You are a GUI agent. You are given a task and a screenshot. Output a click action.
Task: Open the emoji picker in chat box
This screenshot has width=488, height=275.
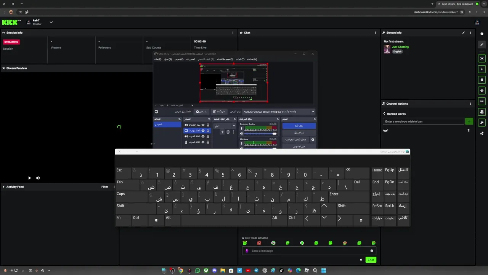pos(372,251)
